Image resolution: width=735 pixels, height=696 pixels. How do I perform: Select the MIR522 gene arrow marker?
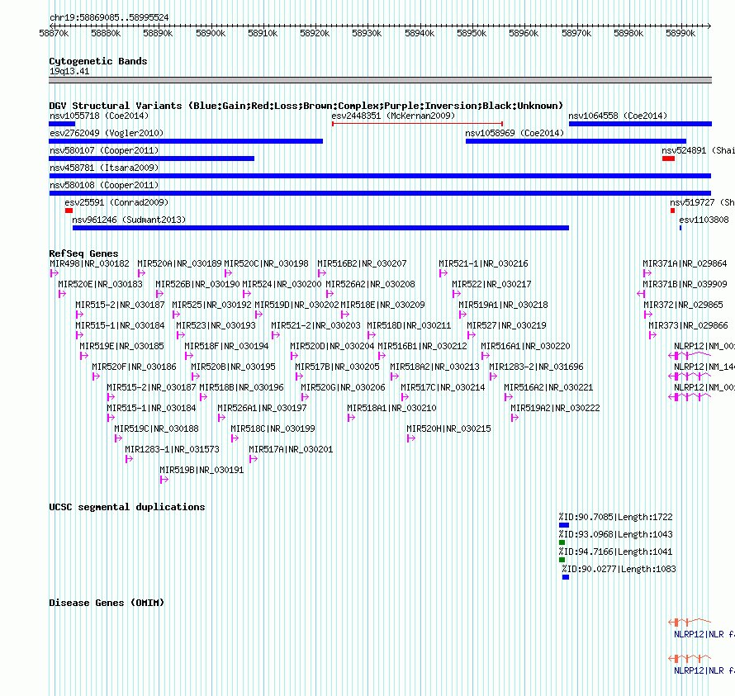[457, 294]
